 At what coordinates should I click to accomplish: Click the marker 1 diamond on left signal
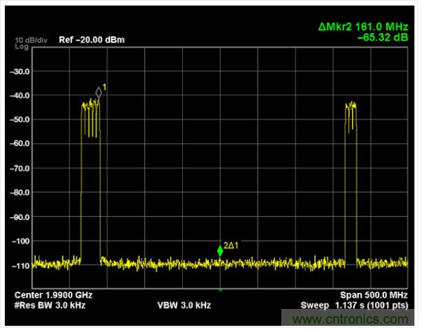point(99,92)
